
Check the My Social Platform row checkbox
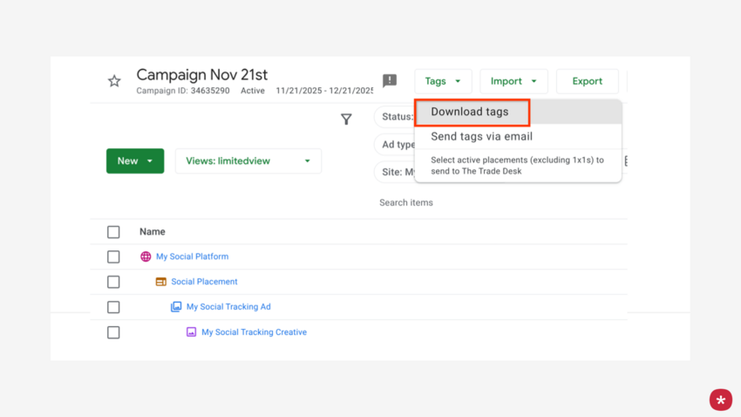113,256
